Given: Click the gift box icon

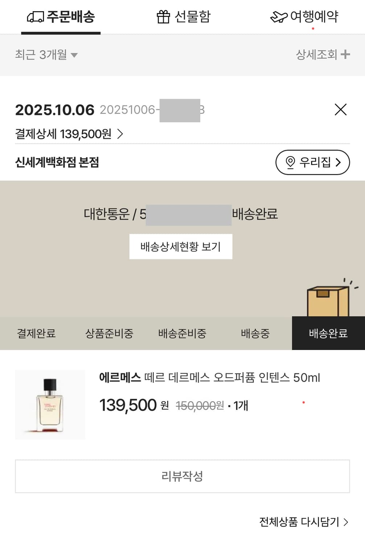Looking at the screenshot, I should (x=163, y=17).
